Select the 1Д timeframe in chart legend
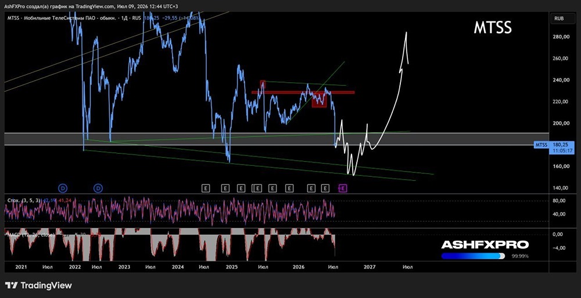581x298 pixels. point(125,17)
